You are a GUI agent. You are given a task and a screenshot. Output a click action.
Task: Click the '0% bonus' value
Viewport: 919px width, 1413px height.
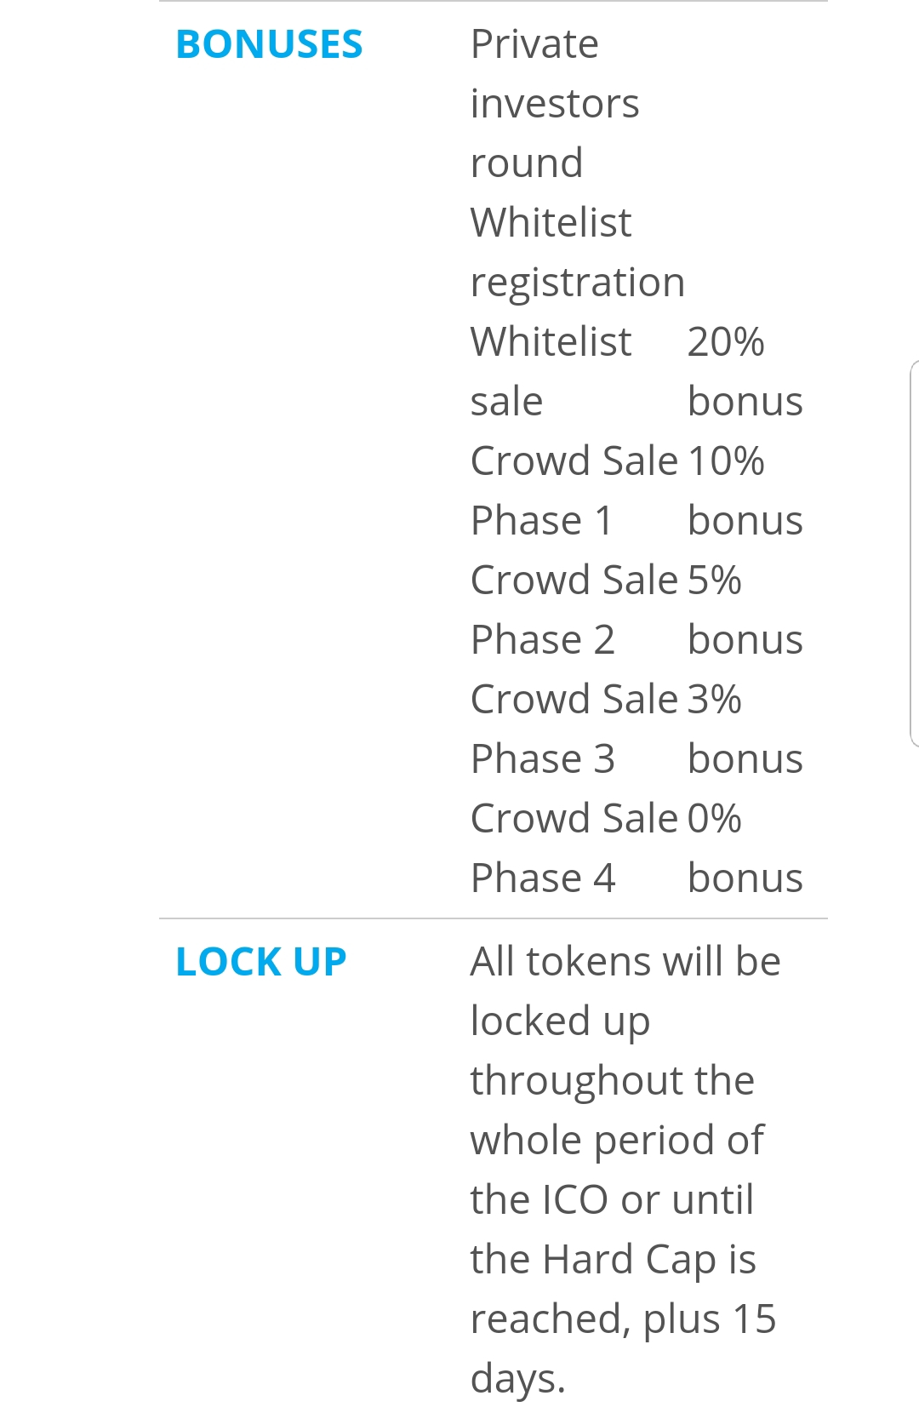point(745,848)
